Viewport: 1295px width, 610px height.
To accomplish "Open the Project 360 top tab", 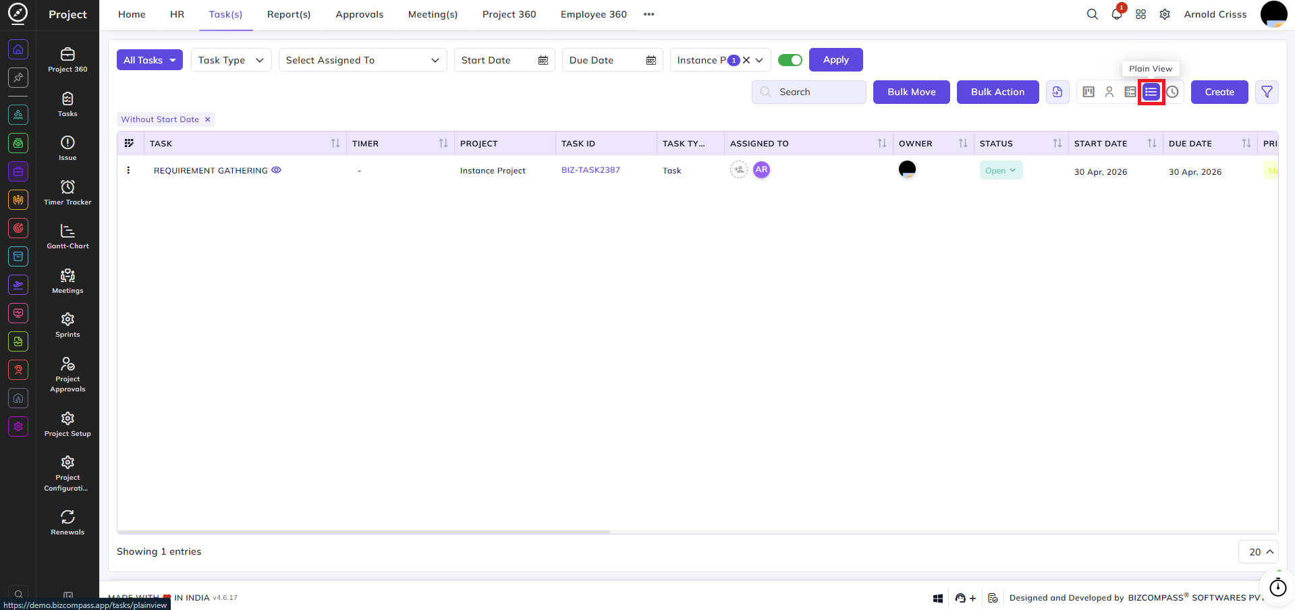I will [x=509, y=14].
